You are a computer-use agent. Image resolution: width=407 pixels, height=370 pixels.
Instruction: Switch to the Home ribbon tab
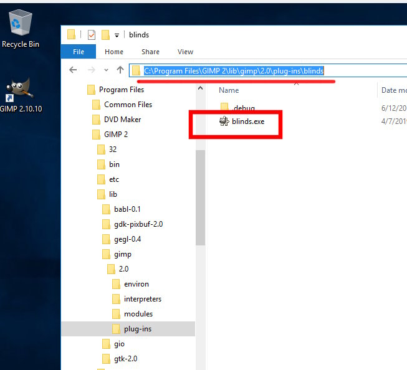coord(114,52)
